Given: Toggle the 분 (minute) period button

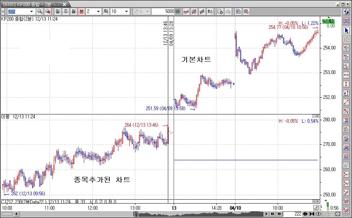Looking at the screenshot, I should click(x=81, y=12).
